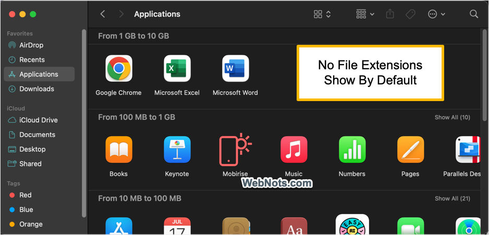489x235 pixels.
Task: Select the Easy AI app icon
Action: point(352,225)
